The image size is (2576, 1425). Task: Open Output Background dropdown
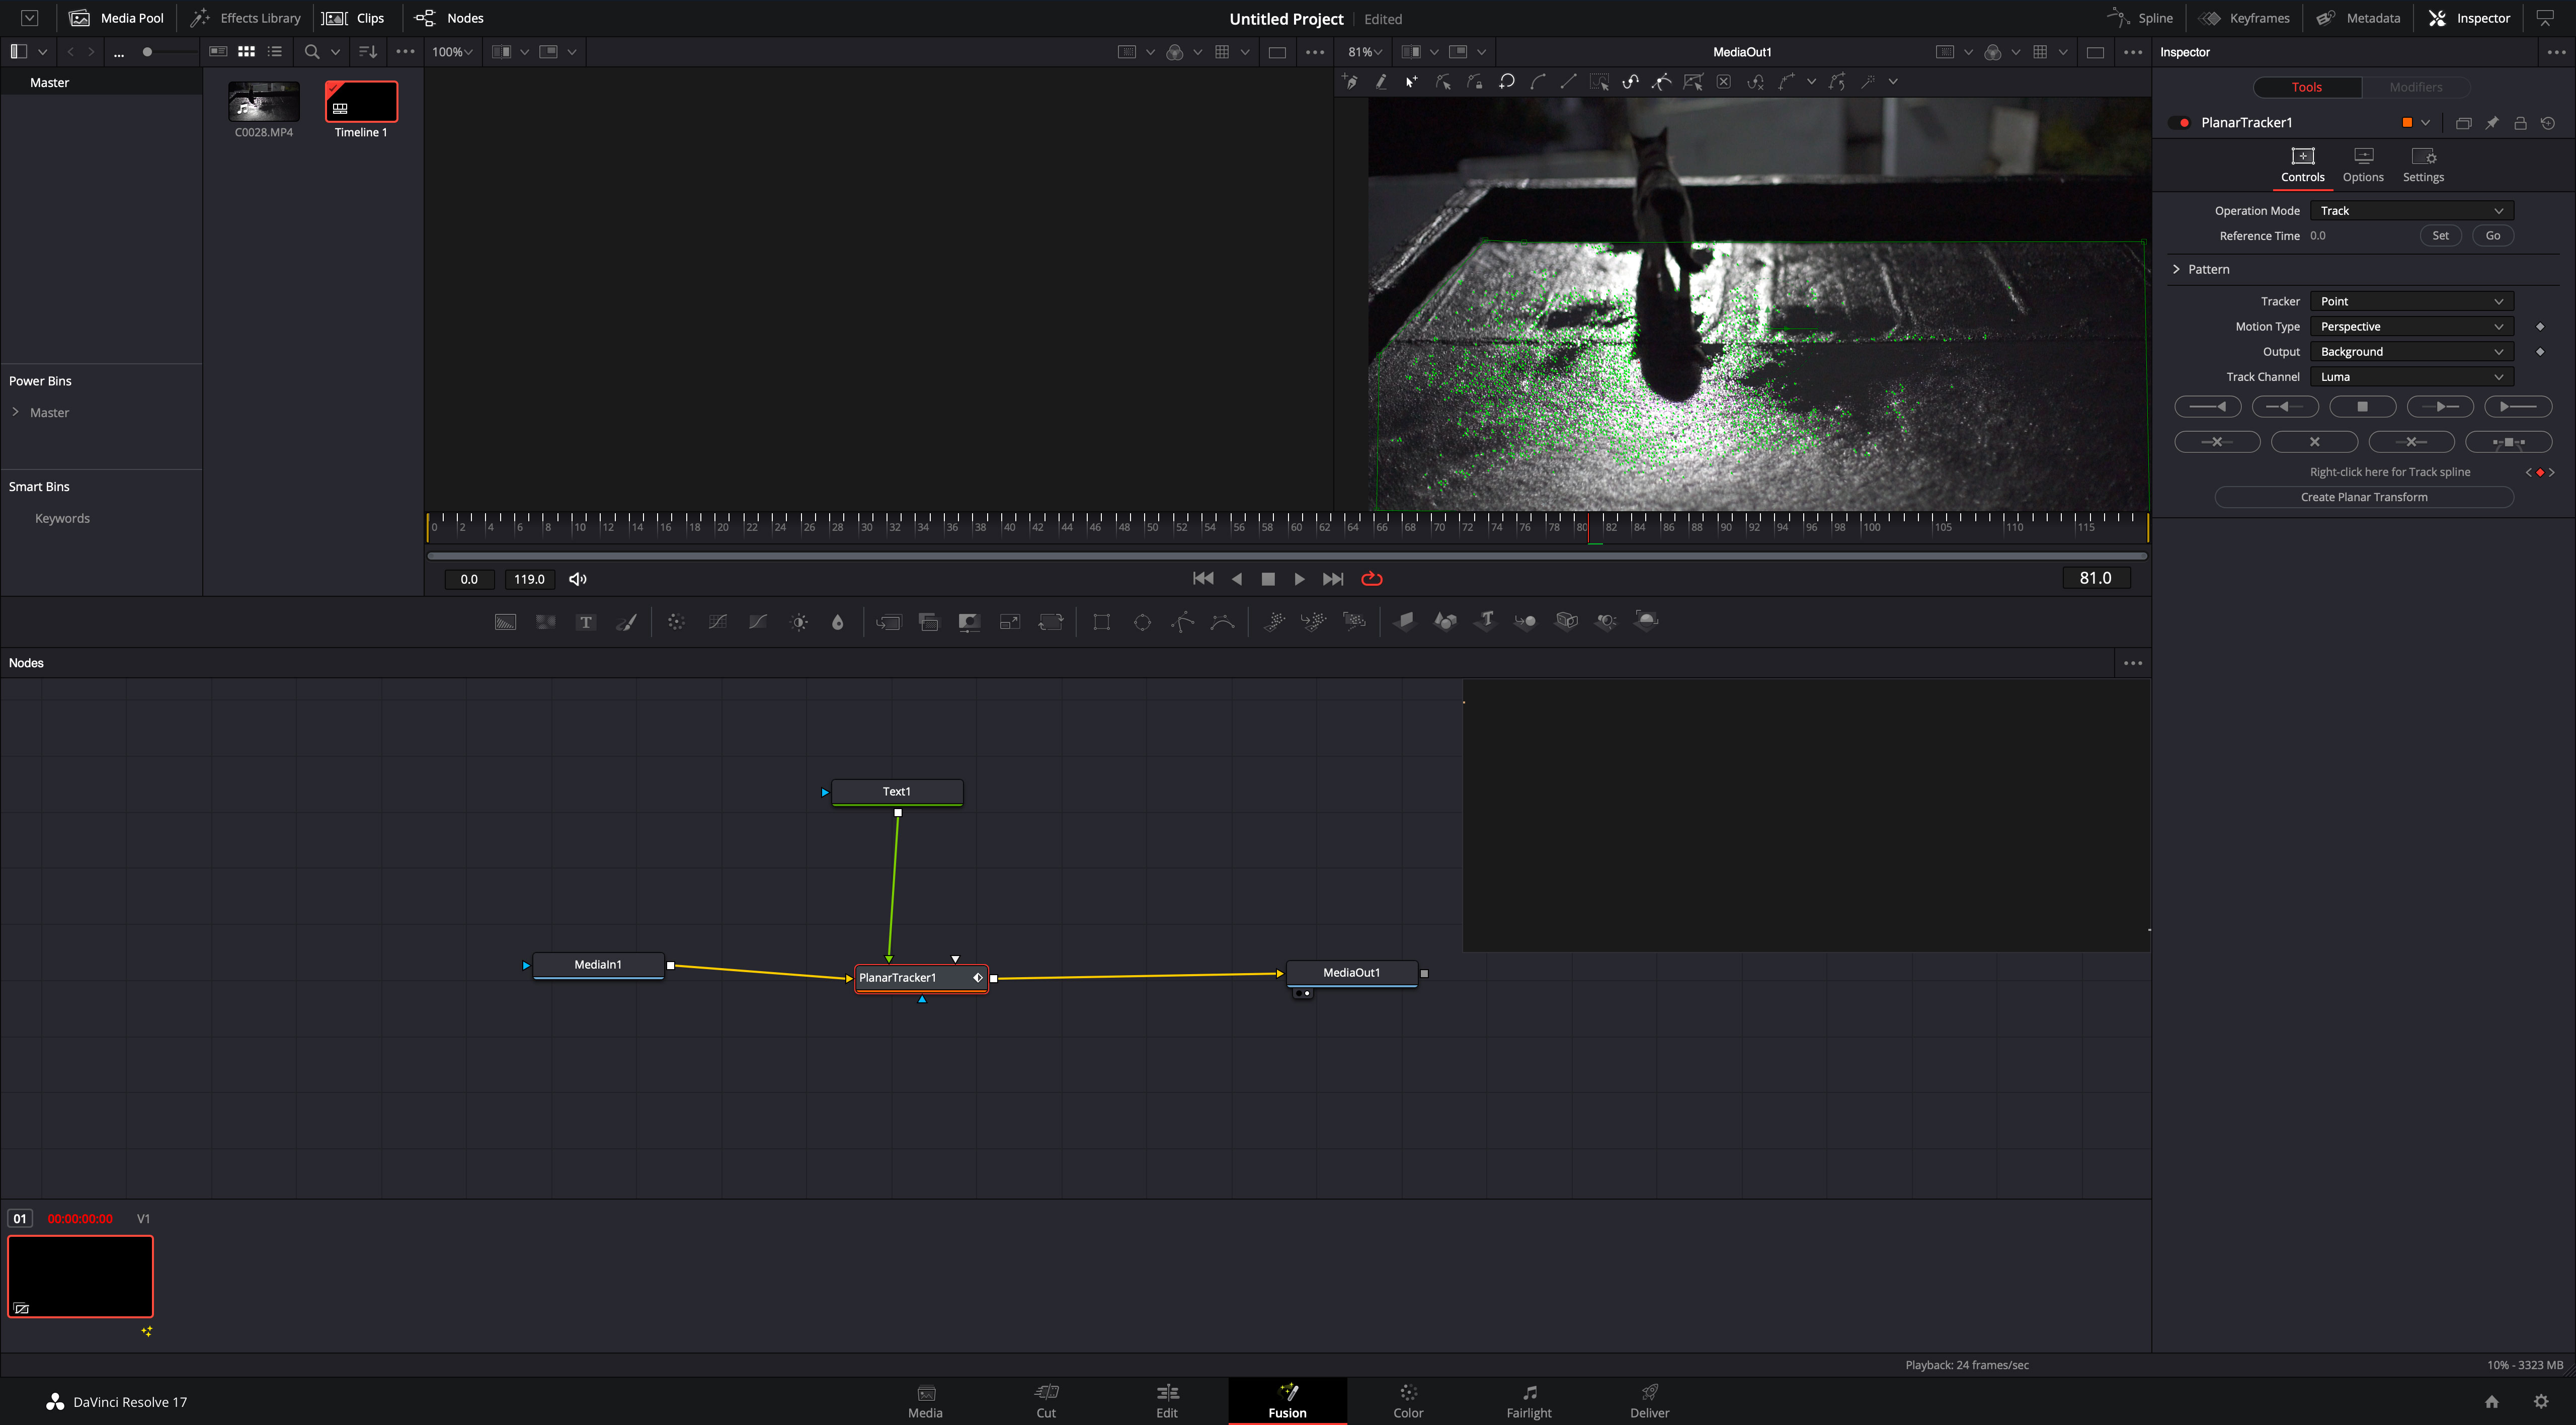2412,352
